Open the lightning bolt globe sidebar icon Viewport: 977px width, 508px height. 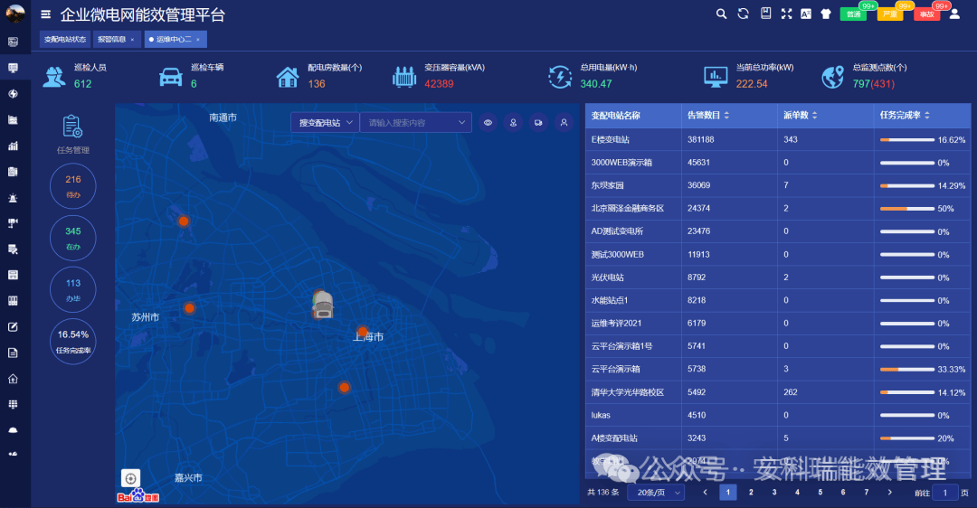point(13,94)
